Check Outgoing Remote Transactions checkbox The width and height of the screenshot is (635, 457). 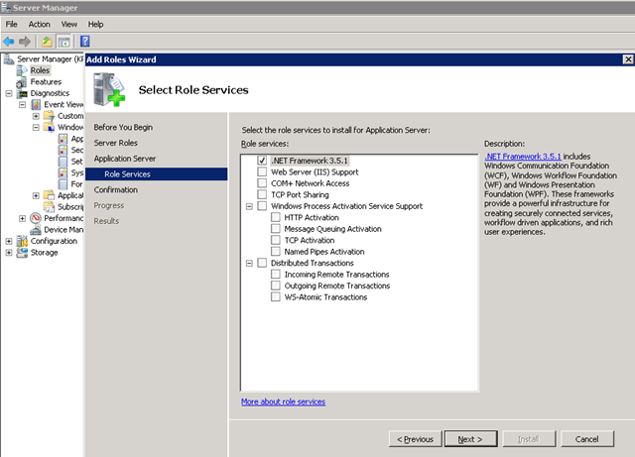[276, 286]
